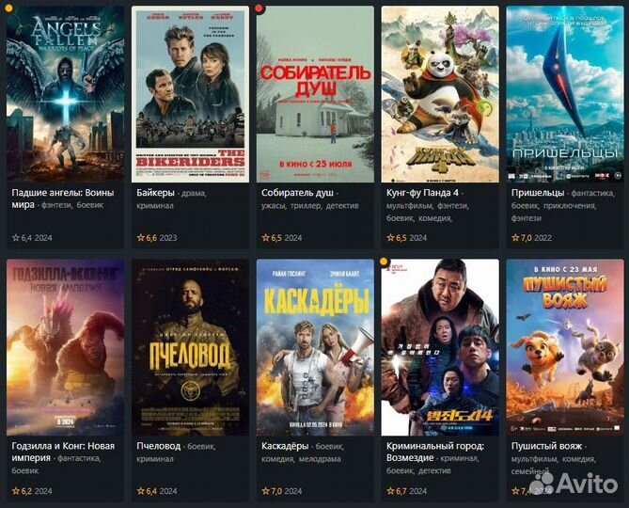Click the orange dot on Криминальный город poster
The width and height of the screenshot is (629, 508).
pyautogui.click(x=384, y=262)
